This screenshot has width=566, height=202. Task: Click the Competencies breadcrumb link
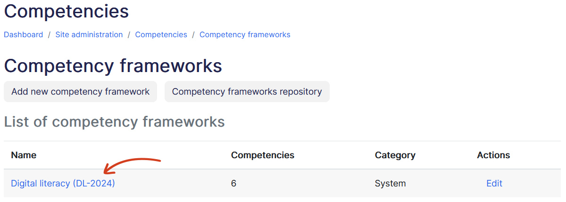pyautogui.click(x=161, y=34)
